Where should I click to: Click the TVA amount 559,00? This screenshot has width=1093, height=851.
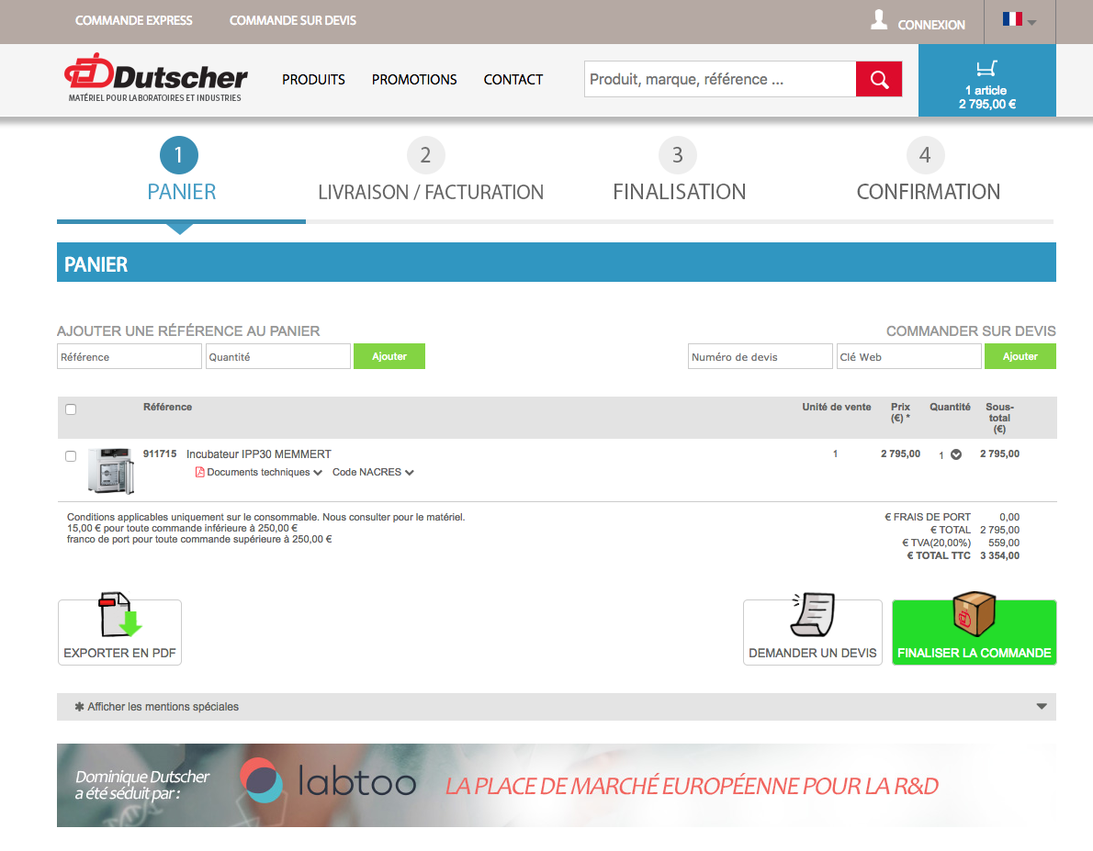(x=1004, y=543)
